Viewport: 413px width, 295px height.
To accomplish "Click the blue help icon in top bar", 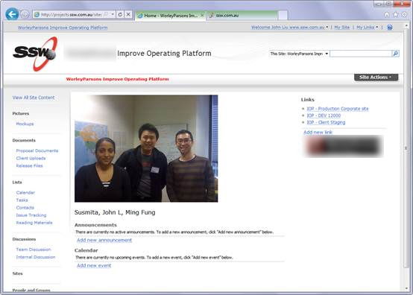I will click(x=390, y=27).
